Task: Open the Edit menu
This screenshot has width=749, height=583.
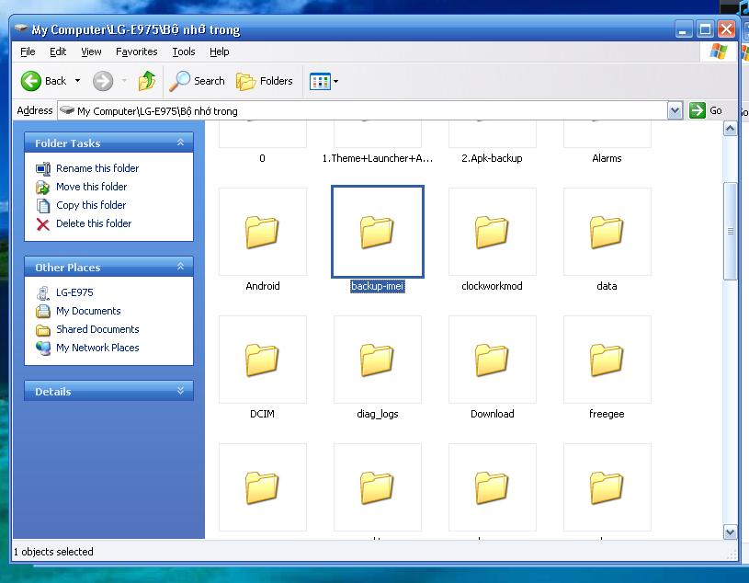Action: point(58,51)
